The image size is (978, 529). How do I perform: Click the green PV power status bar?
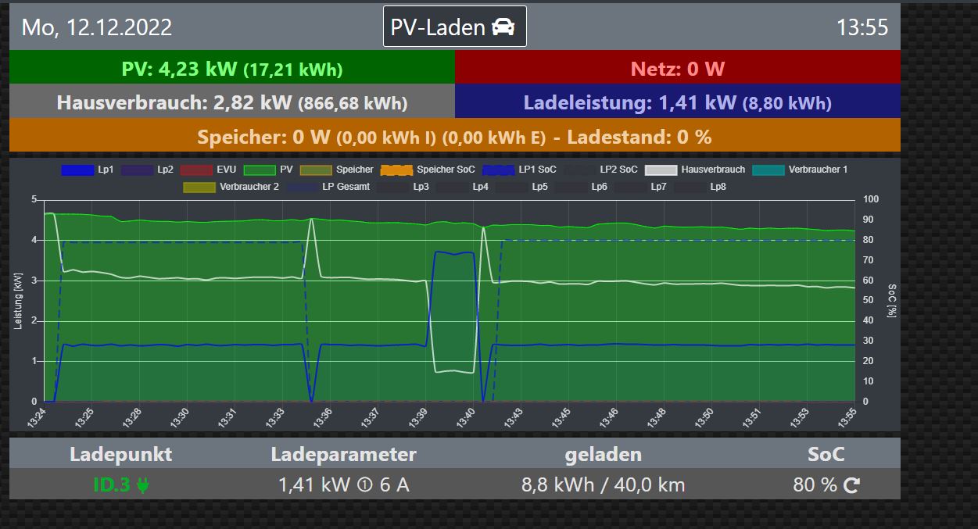click(x=232, y=69)
